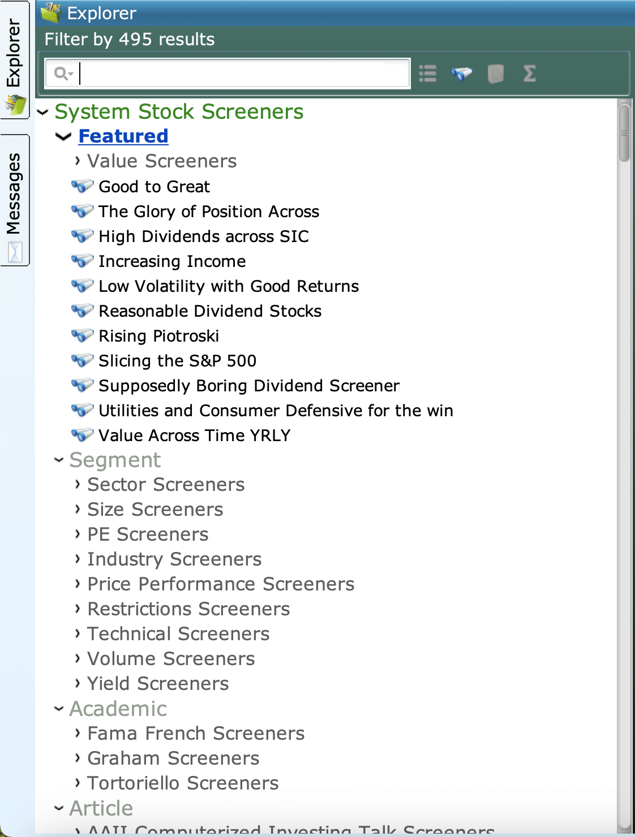This screenshot has height=837, width=635.
Task: Open the Featured link
Action: pos(123,136)
